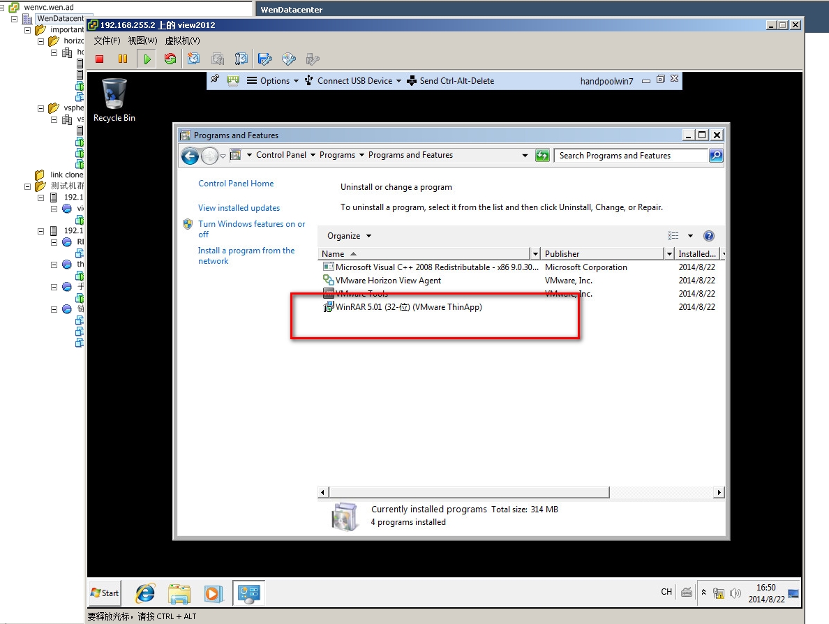Click the volume speaker tray icon
The height and width of the screenshot is (624, 829).
click(x=735, y=593)
